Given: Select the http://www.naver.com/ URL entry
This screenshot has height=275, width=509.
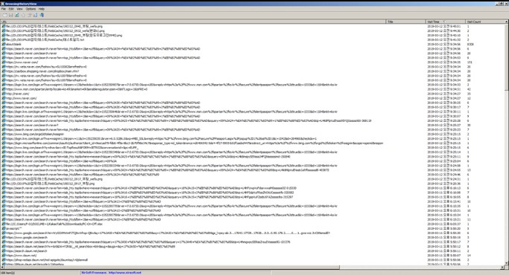Looking at the screenshot, I should click(21, 98).
